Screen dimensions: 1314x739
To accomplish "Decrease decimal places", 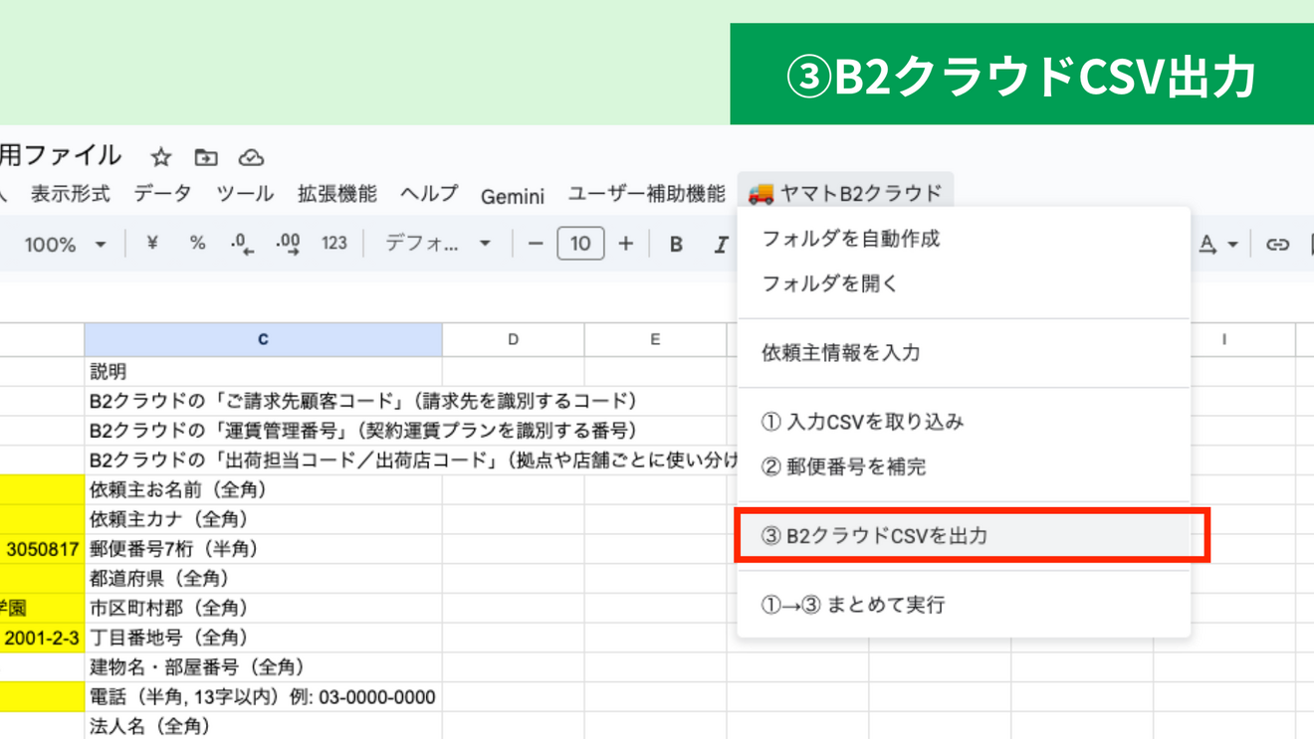I will [242, 244].
